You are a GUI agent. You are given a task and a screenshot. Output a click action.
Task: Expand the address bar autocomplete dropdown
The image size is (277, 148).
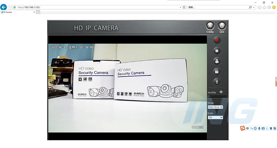pos(180,7)
